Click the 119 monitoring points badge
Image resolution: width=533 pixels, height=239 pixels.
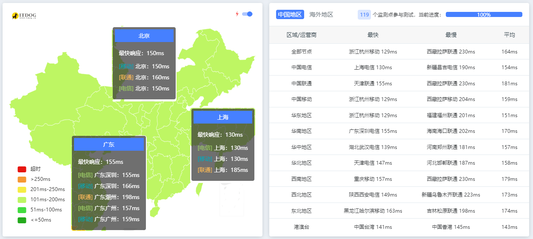[364, 14]
